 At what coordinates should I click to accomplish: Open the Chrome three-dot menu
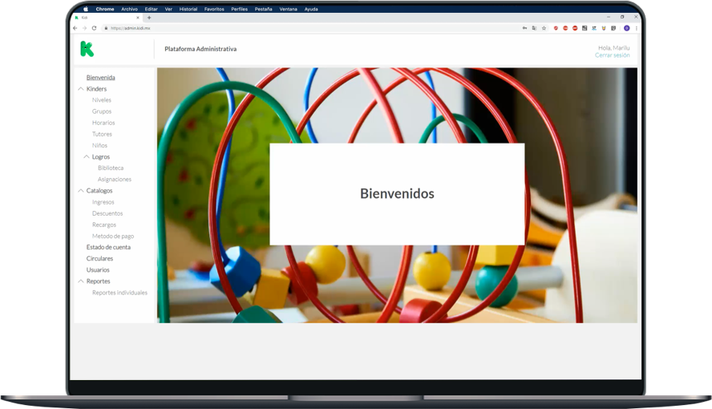pyautogui.click(x=637, y=28)
